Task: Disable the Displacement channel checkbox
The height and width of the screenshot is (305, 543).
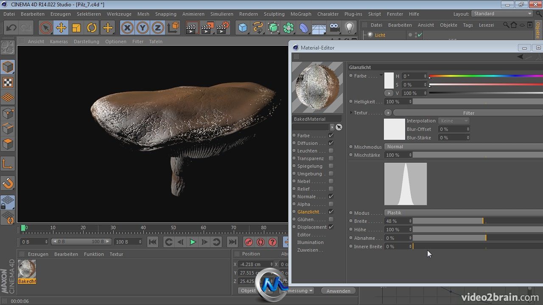Action: pos(331,227)
